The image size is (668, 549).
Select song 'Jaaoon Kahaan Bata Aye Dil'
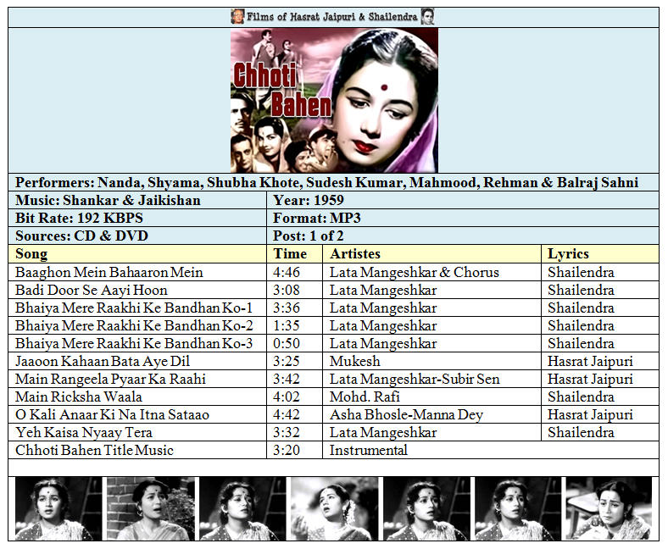[x=103, y=361]
